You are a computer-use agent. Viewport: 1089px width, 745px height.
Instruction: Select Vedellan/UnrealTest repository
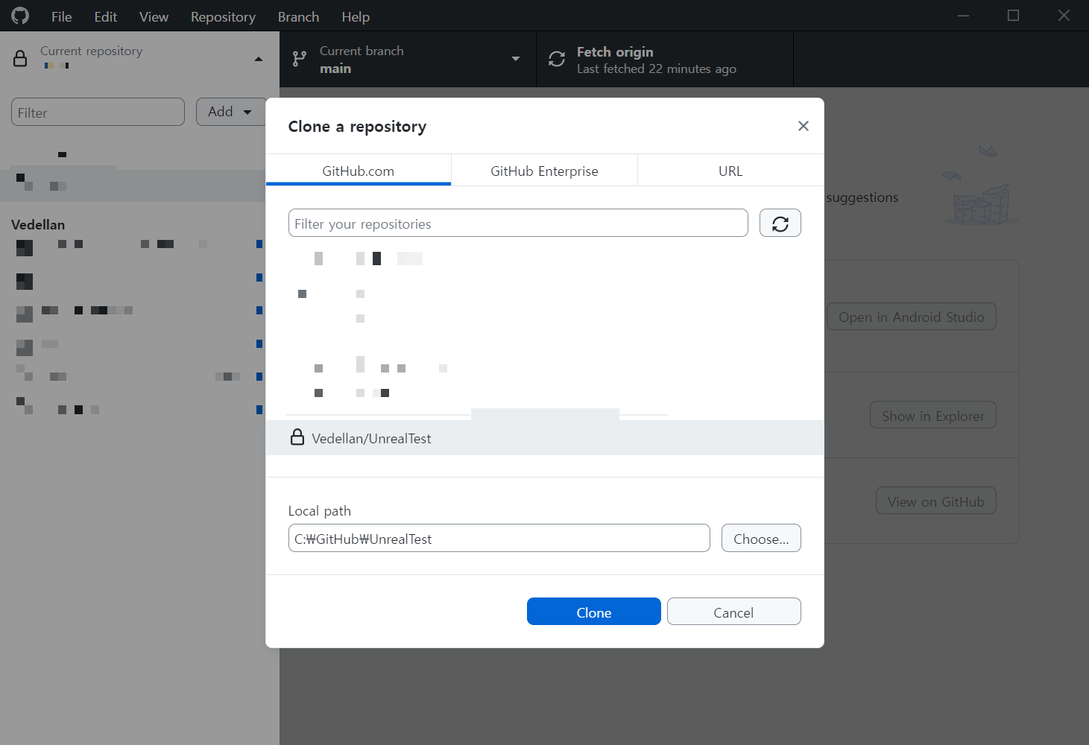(545, 438)
